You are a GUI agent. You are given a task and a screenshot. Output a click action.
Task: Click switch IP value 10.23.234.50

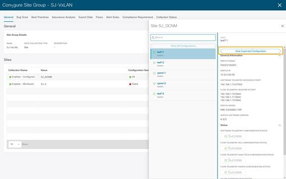click(x=227, y=75)
